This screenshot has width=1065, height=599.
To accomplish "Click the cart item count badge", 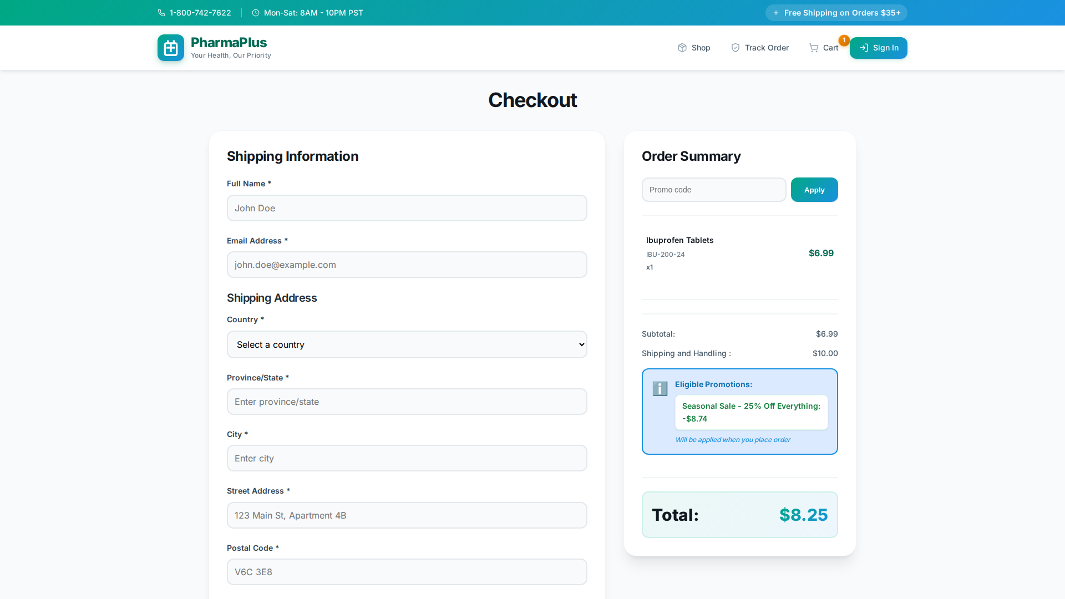I will pos(844,40).
